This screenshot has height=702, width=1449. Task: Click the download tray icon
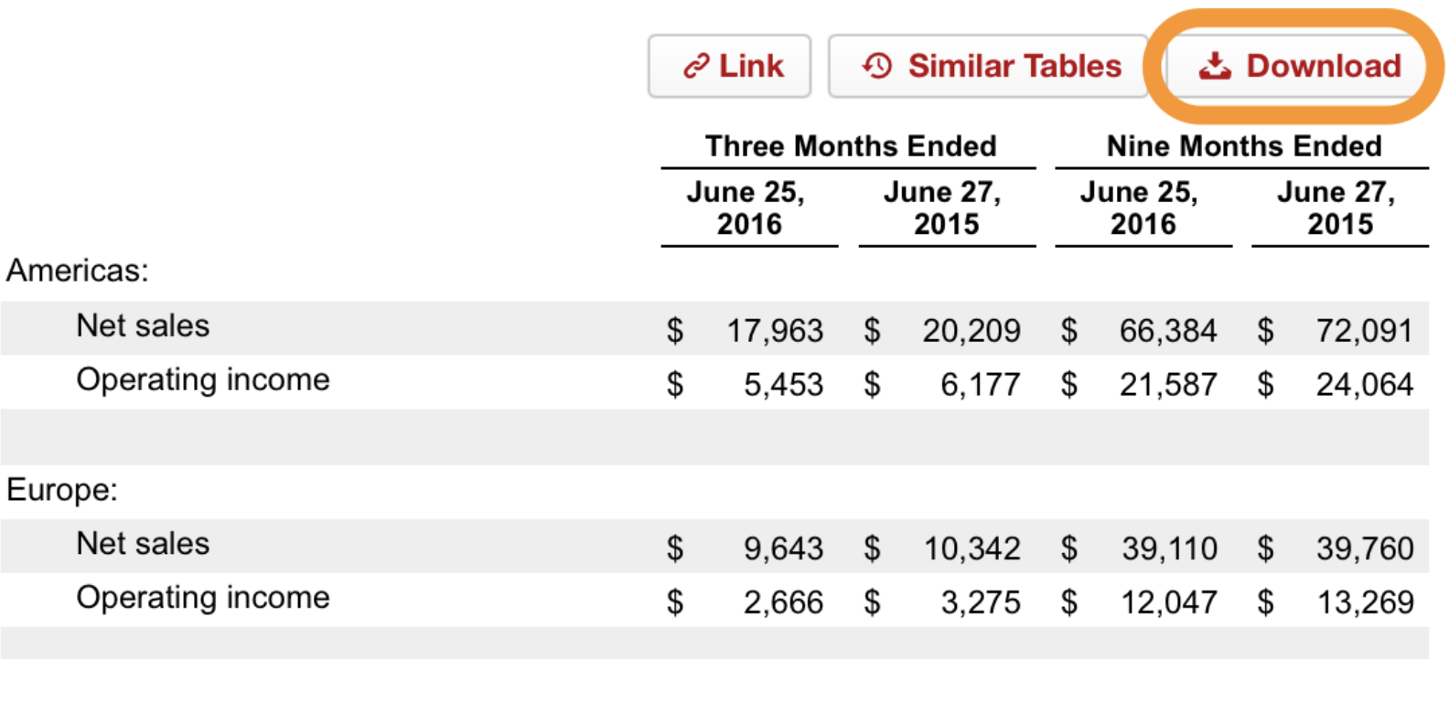coord(1215,66)
